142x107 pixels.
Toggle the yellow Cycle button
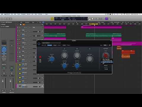click(x=52, y=19)
